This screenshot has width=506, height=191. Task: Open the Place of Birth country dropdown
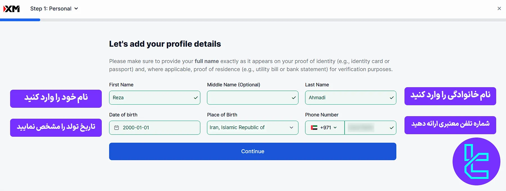pyautogui.click(x=252, y=128)
